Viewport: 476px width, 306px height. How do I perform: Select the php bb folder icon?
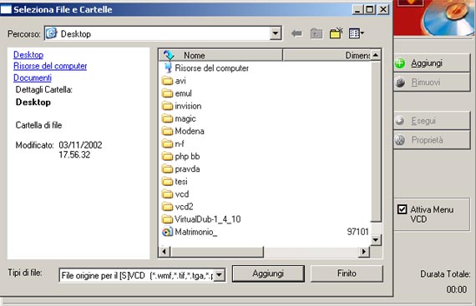167,156
